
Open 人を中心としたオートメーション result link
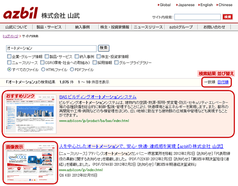(142, 146)
